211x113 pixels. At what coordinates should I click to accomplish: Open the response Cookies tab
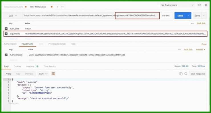pyautogui.click(x=17, y=66)
